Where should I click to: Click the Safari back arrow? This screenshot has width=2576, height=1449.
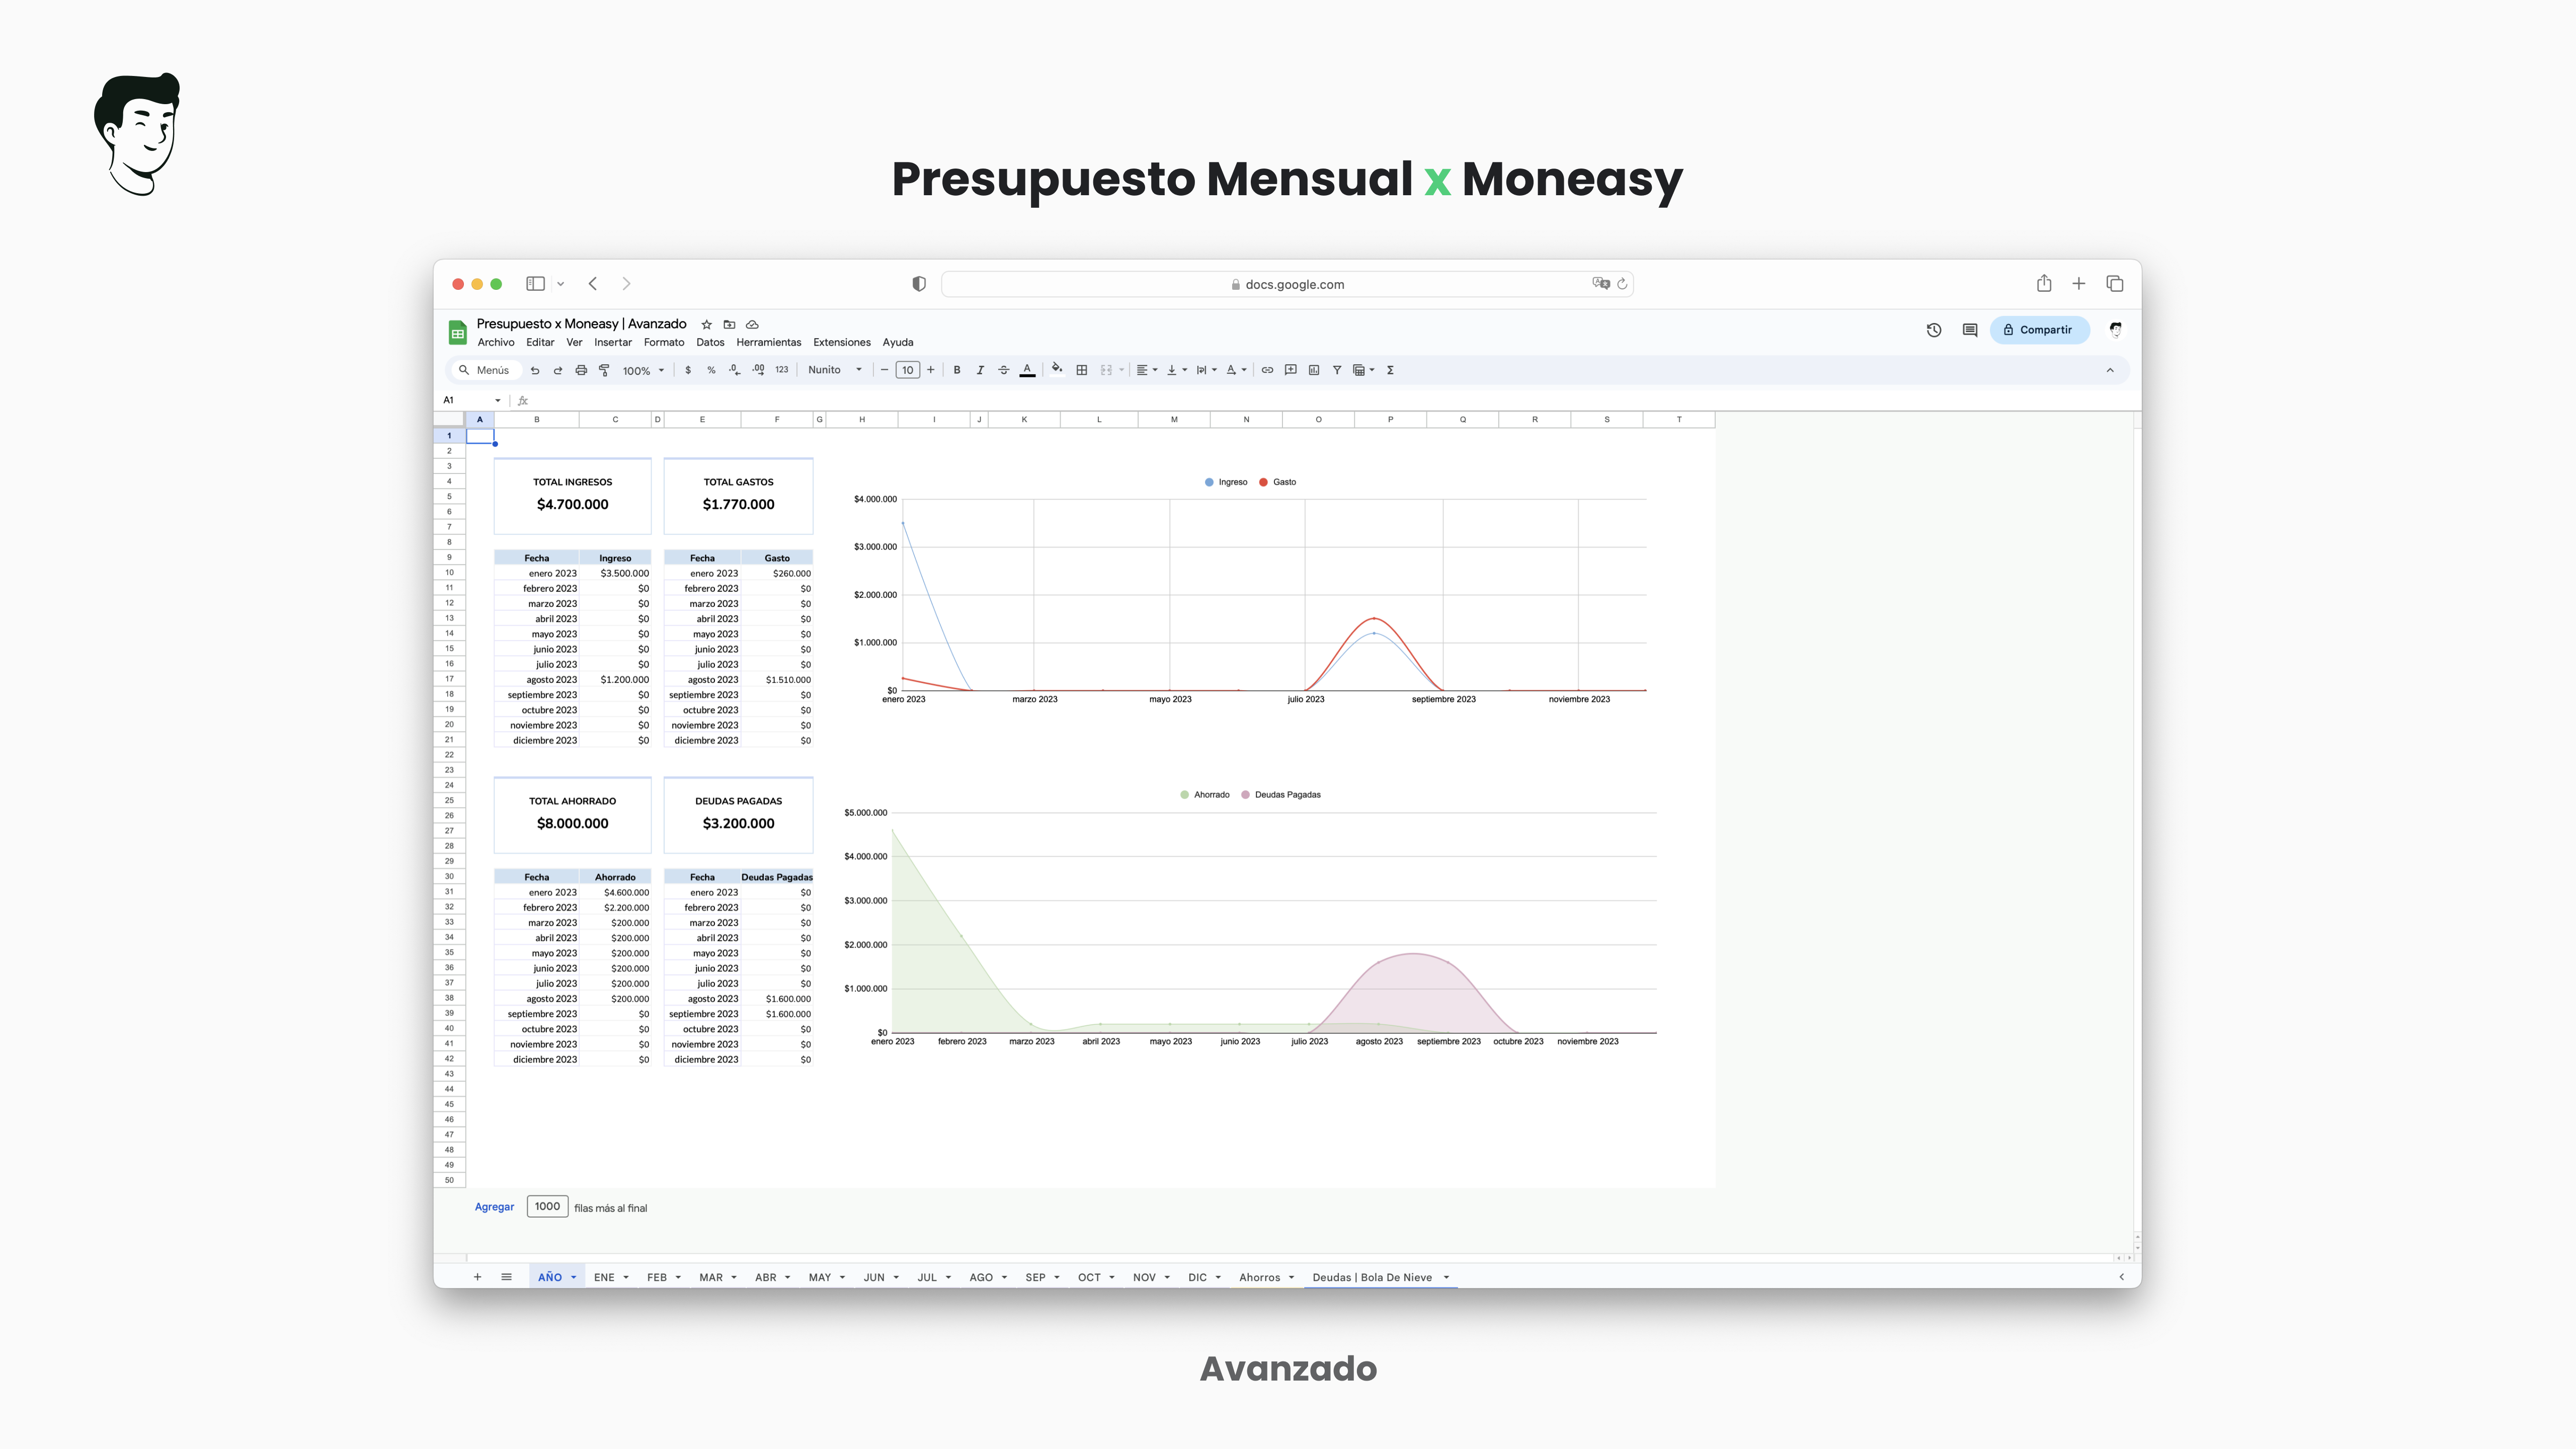pos(593,284)
